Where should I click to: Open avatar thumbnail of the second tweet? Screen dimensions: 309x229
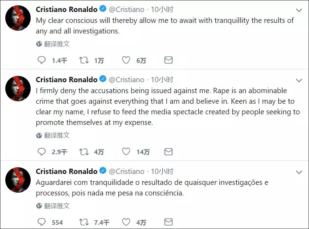click(x=18, y=89)
